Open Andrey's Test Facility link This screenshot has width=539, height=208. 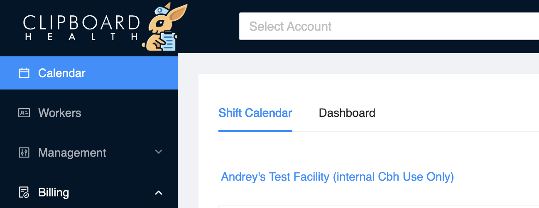coord(337,177)
